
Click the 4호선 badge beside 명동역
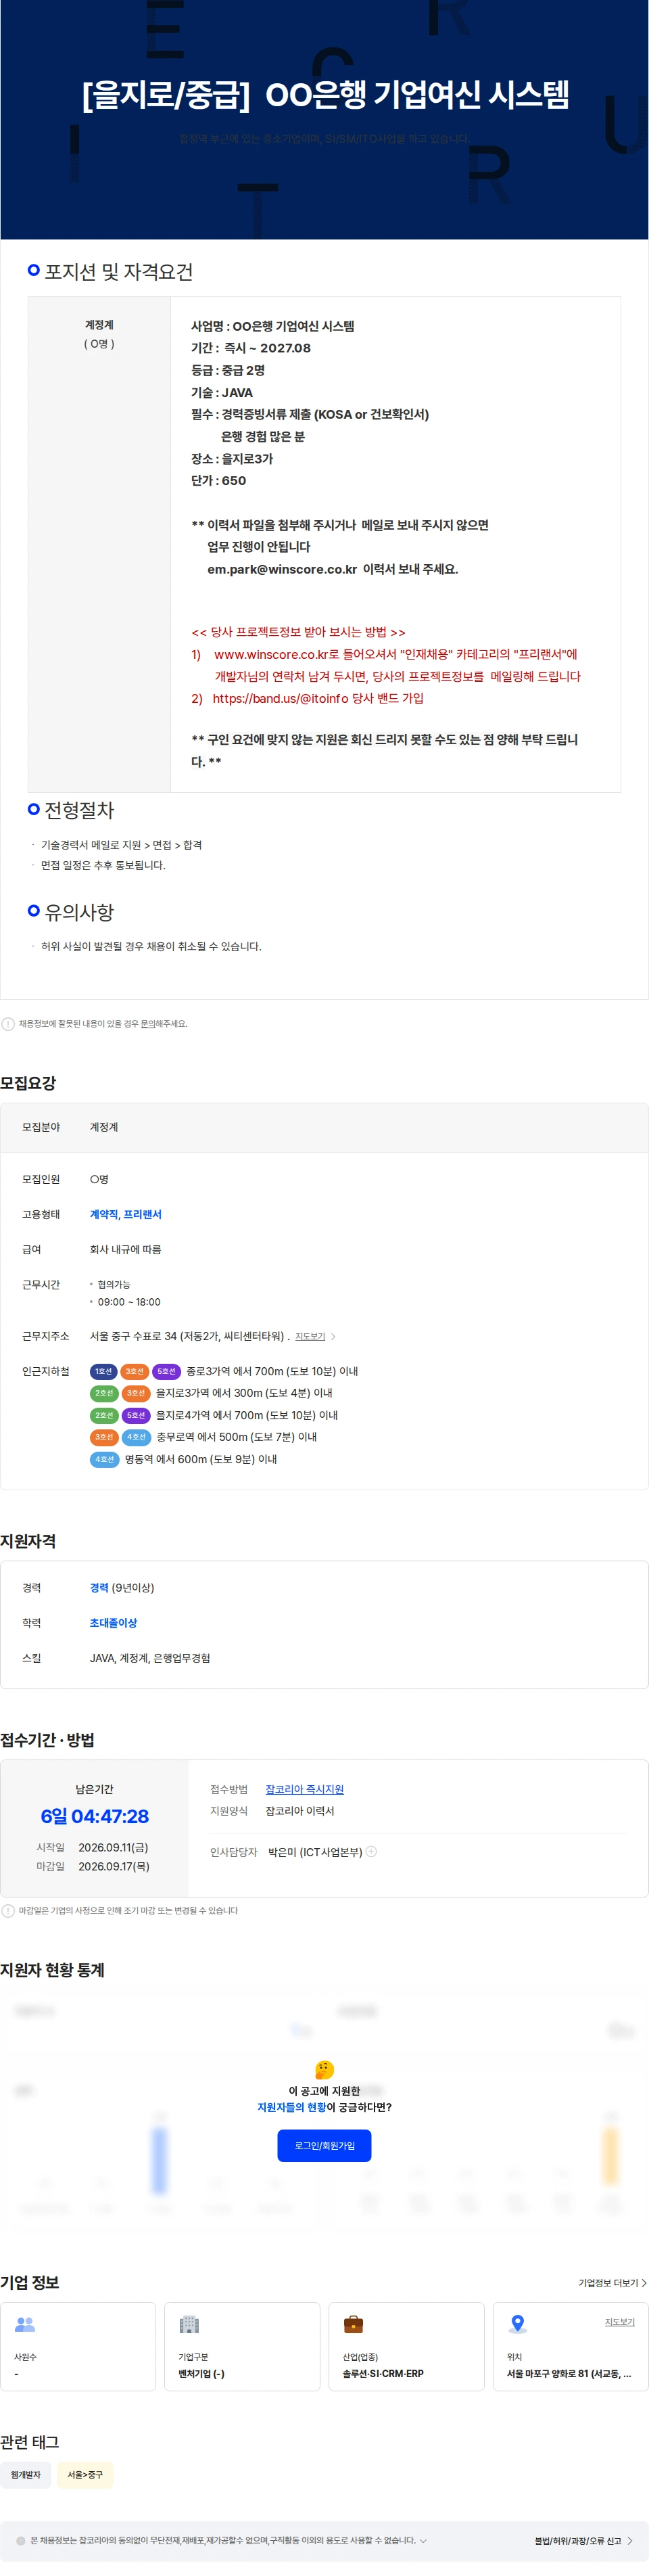pyautogui.click(x=104, y=1459)
